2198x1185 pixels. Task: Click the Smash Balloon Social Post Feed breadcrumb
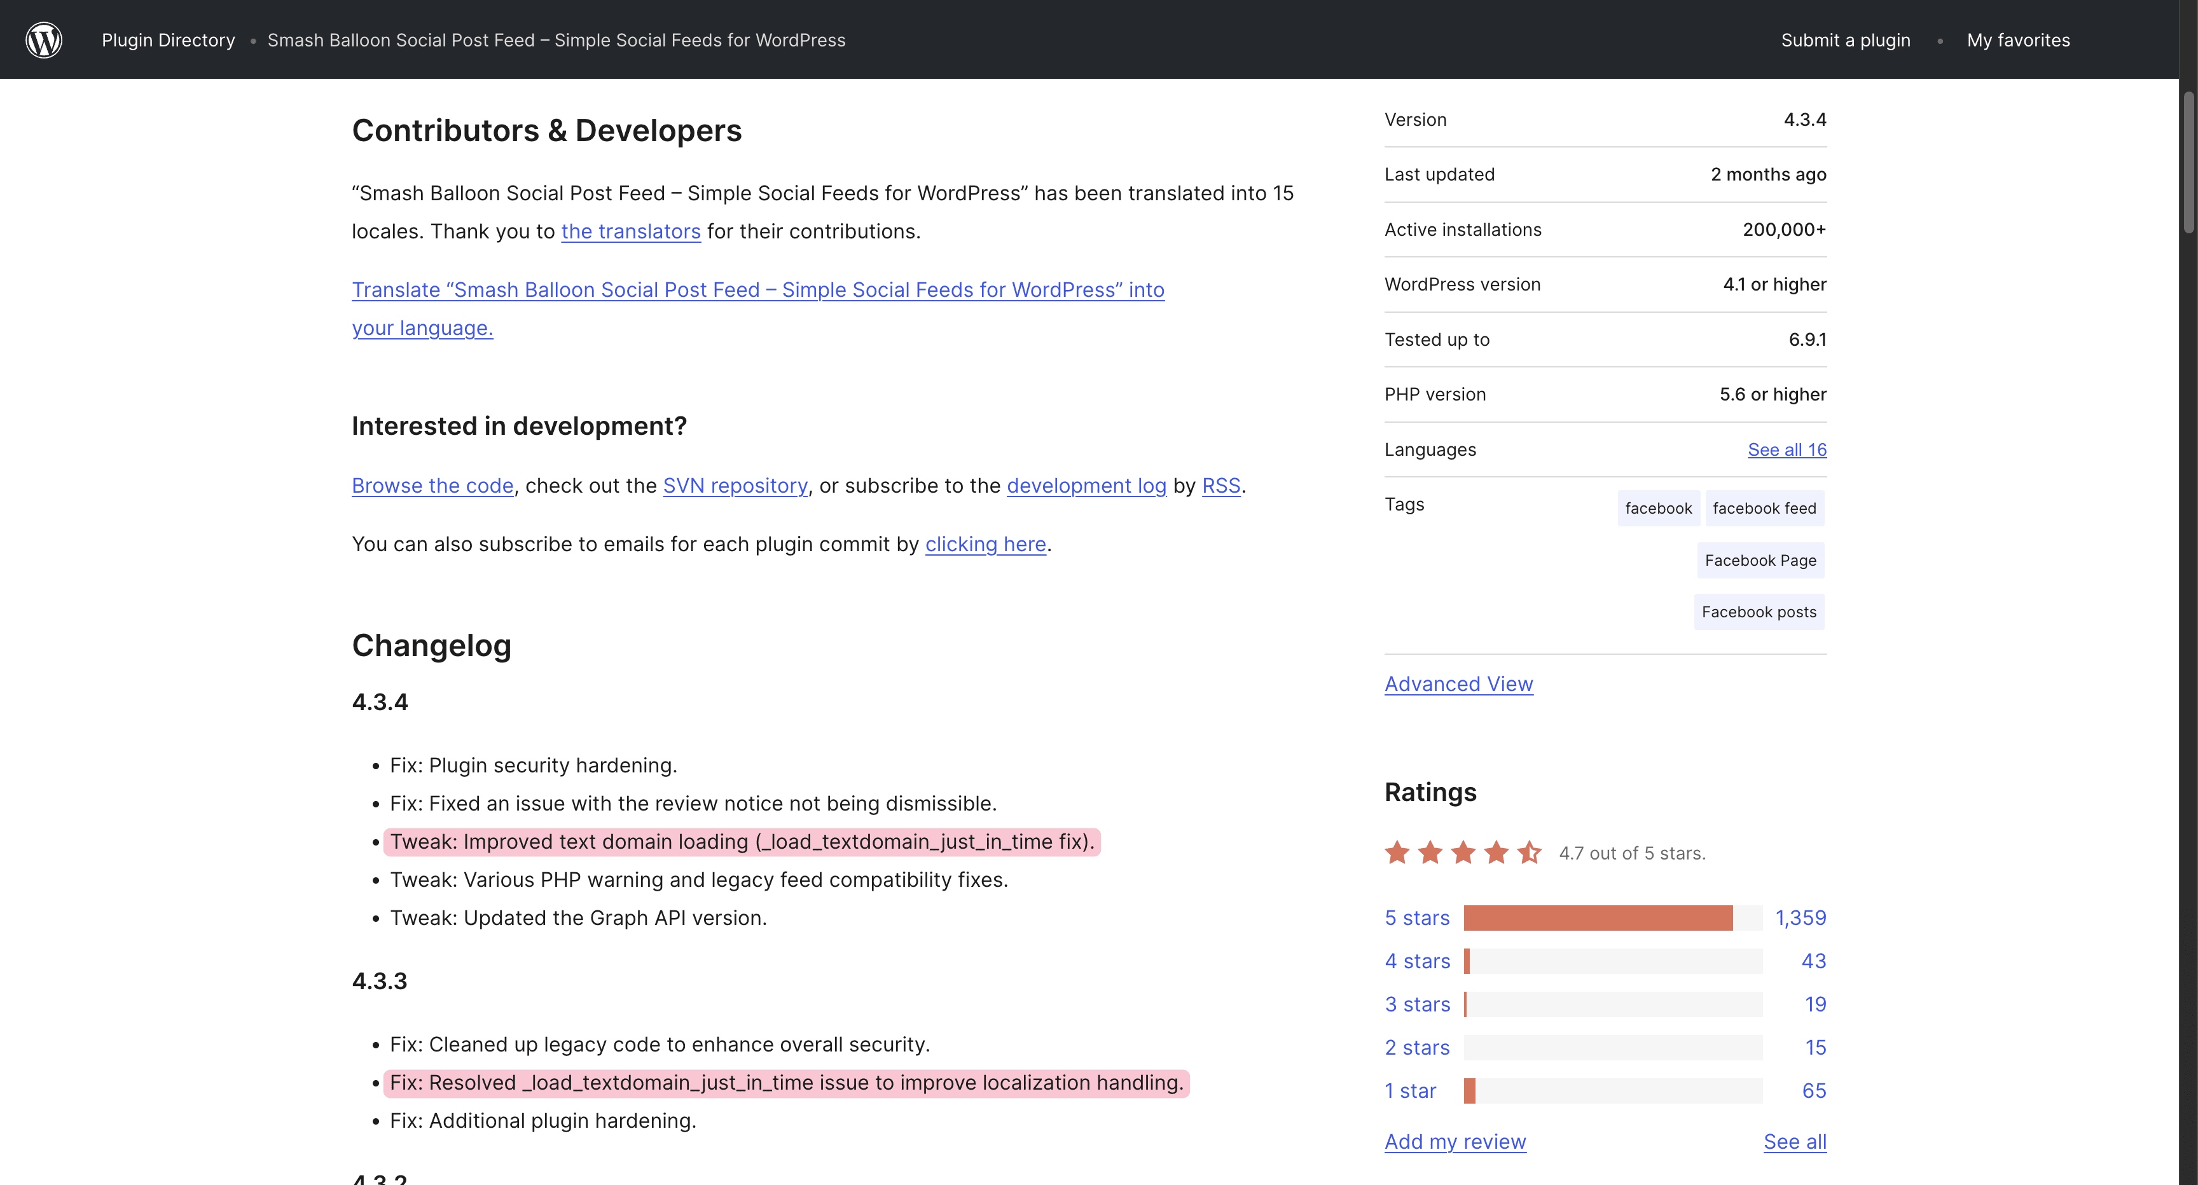point(556,40)
